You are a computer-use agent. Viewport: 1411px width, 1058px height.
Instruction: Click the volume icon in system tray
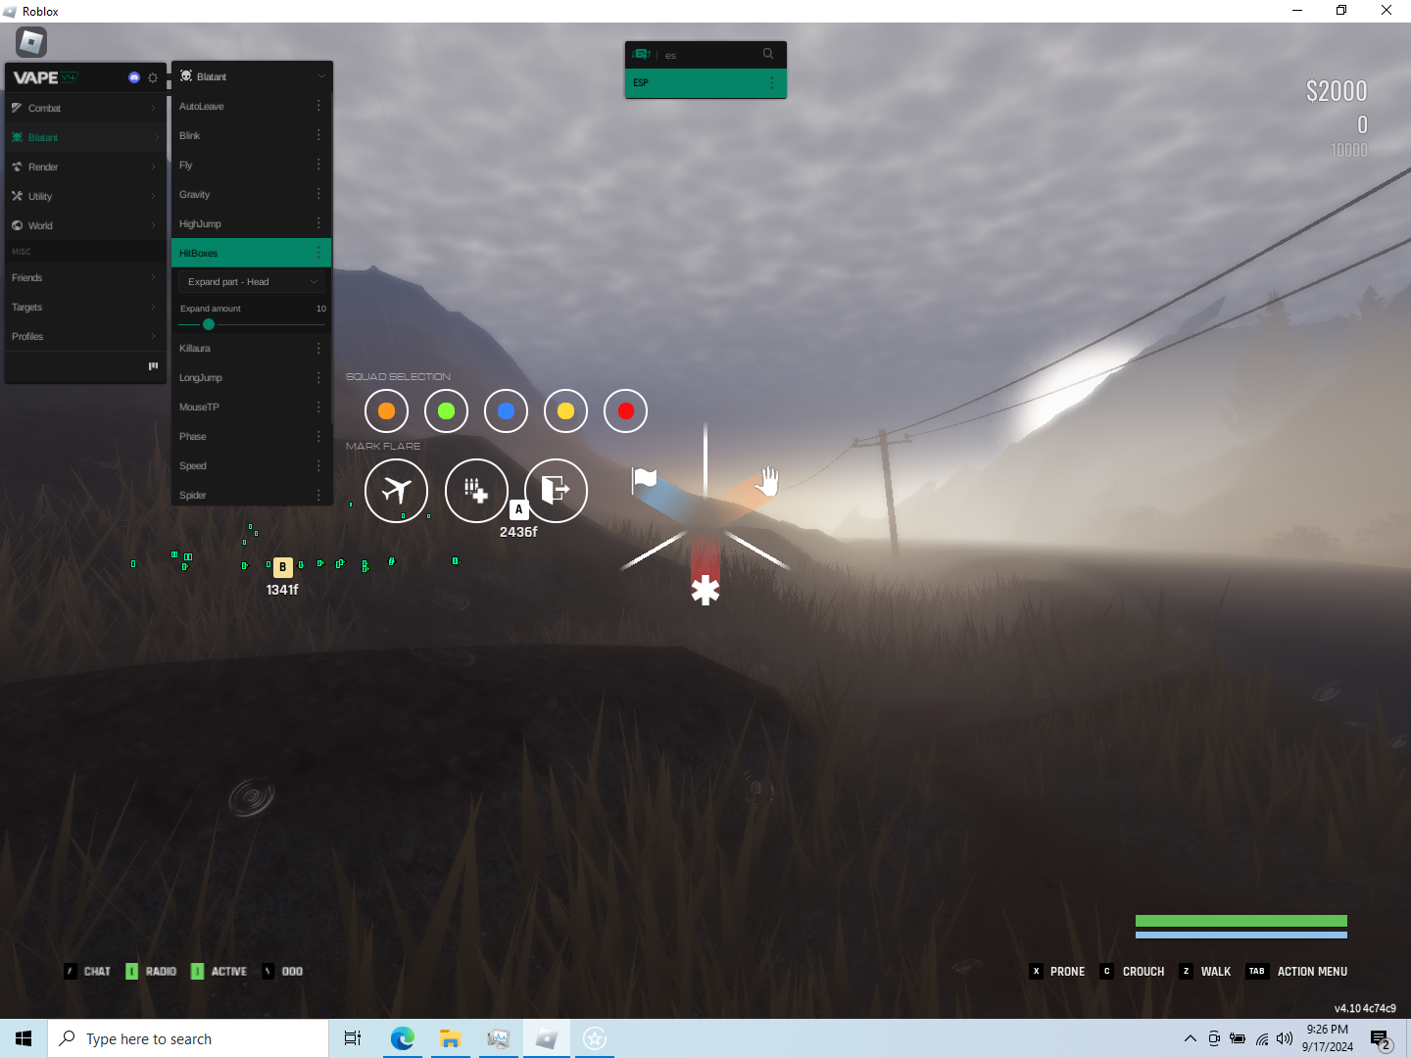[1285, 1038]
